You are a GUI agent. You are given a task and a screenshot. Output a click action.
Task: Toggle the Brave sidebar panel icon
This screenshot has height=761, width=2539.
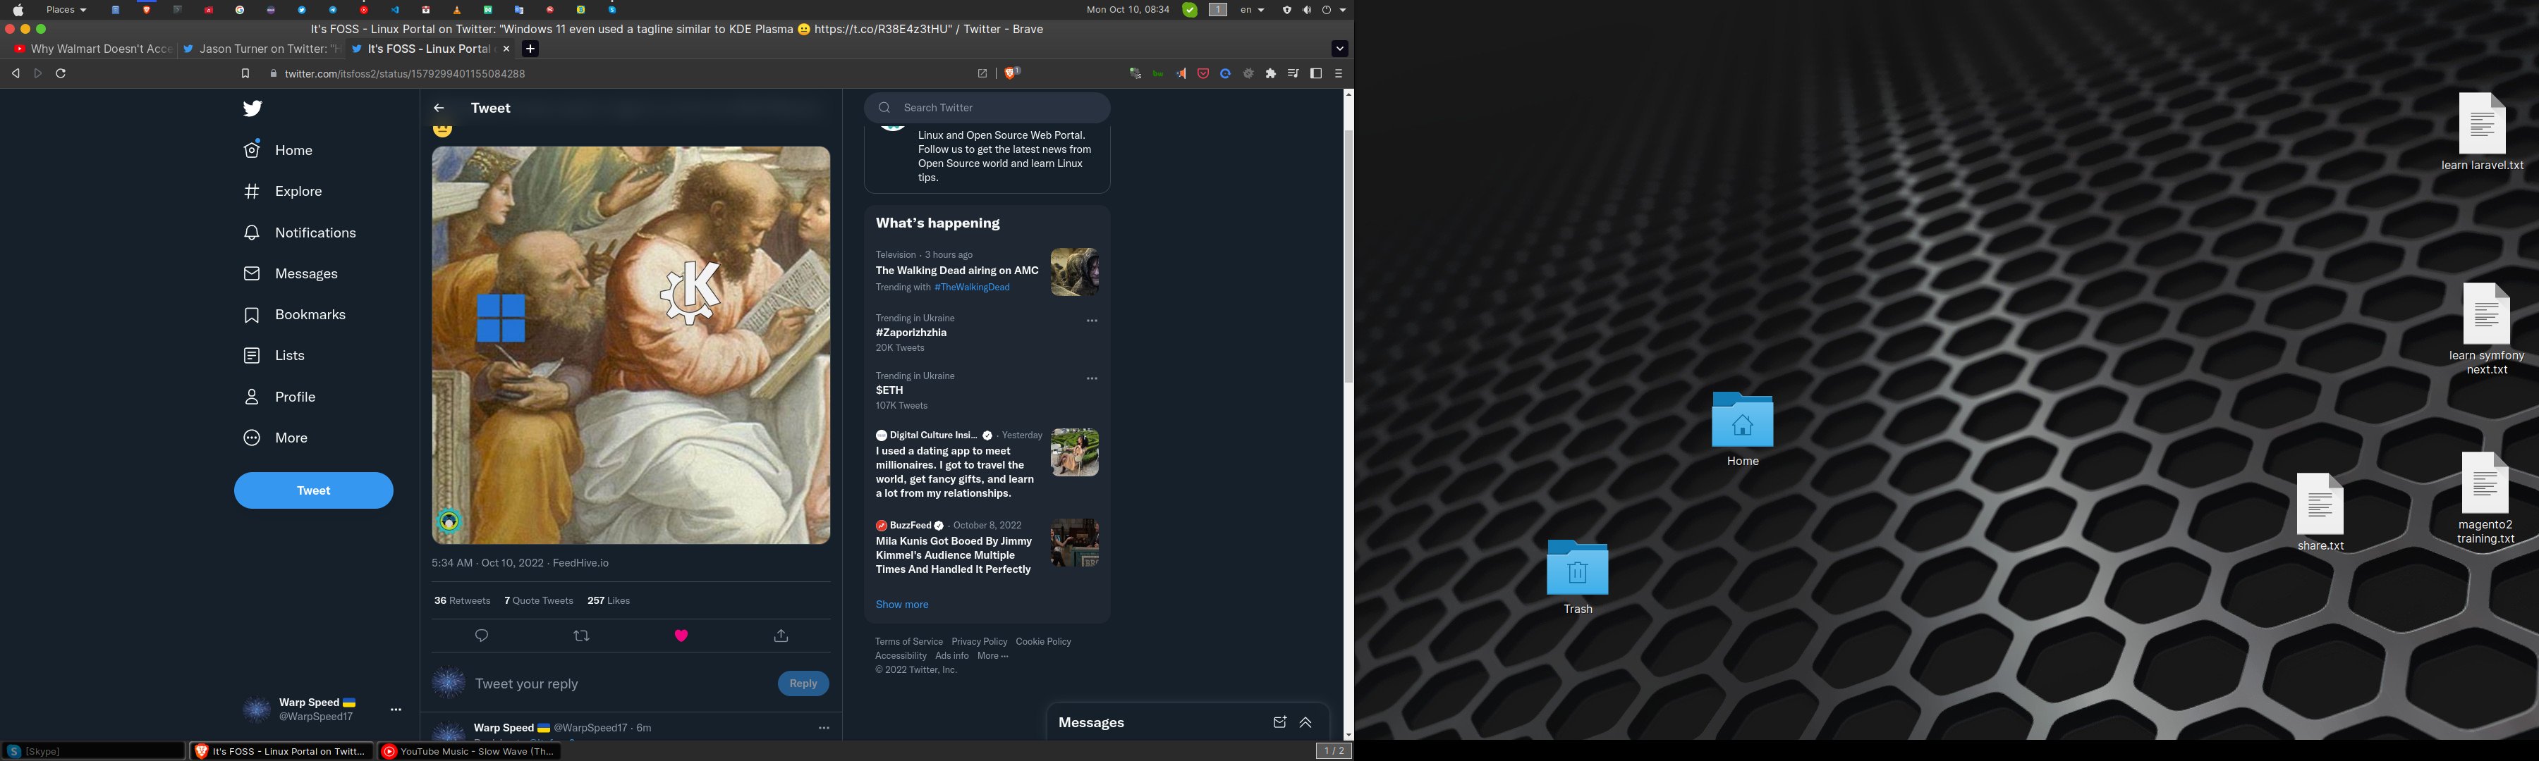(1315, 73)
